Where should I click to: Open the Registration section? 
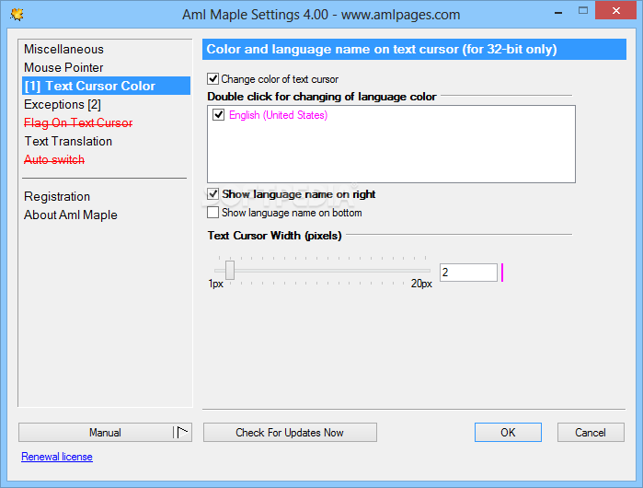pos(57,197)
